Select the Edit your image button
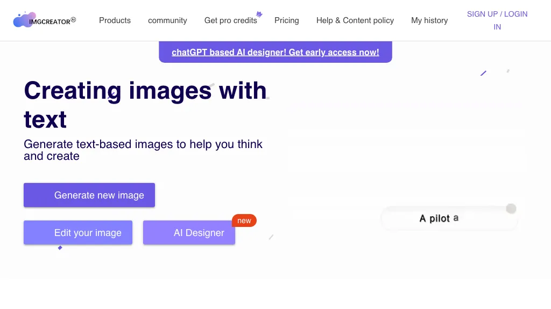The height and width of the screenshot is (309, 551). point(78,233)
